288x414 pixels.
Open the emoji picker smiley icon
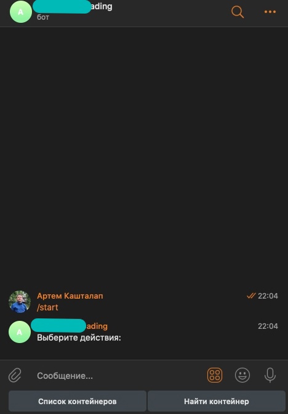coord(242,375)
